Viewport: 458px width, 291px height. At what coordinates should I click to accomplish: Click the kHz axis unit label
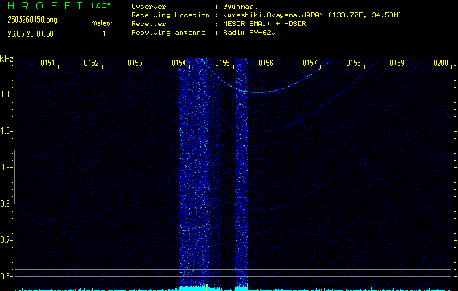tap(7, 59)
